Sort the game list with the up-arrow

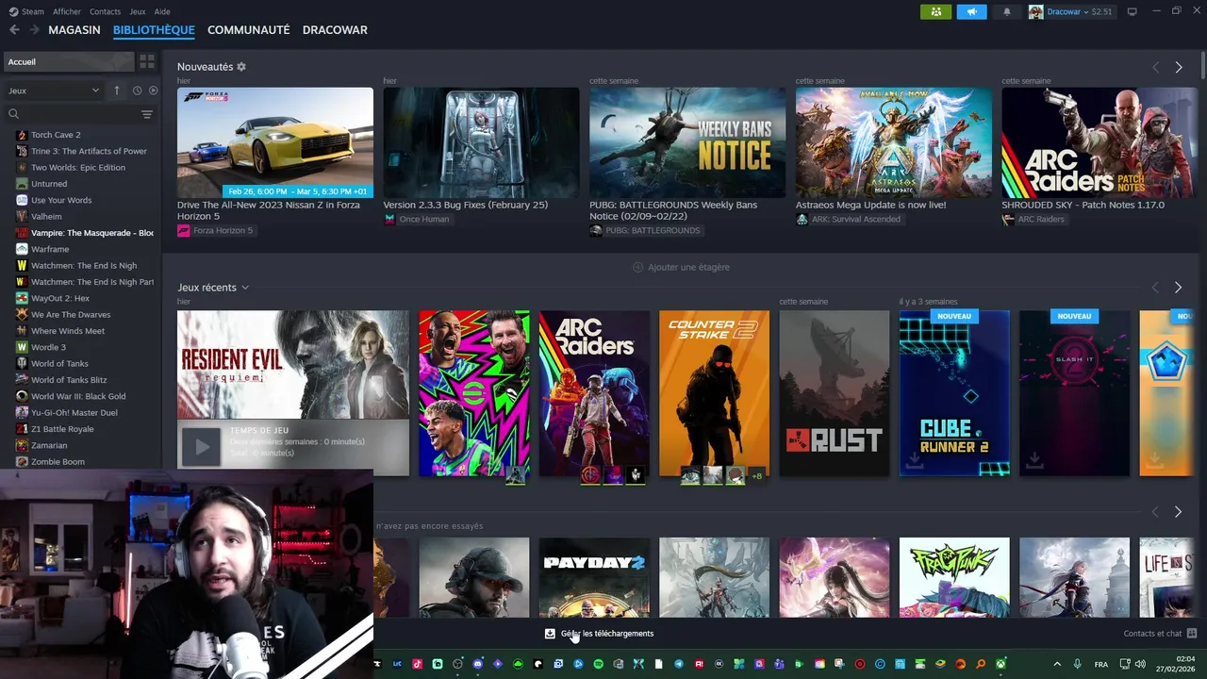coord(117,91)
